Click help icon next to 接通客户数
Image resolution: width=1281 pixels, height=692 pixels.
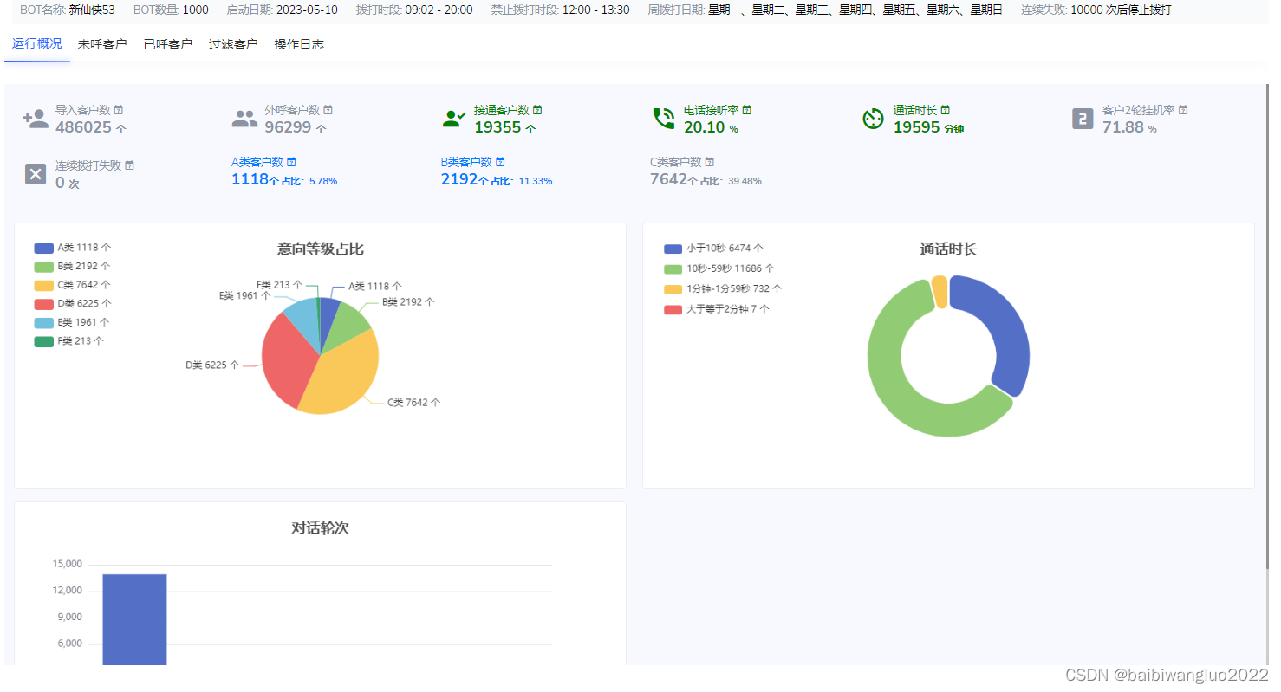537,110
